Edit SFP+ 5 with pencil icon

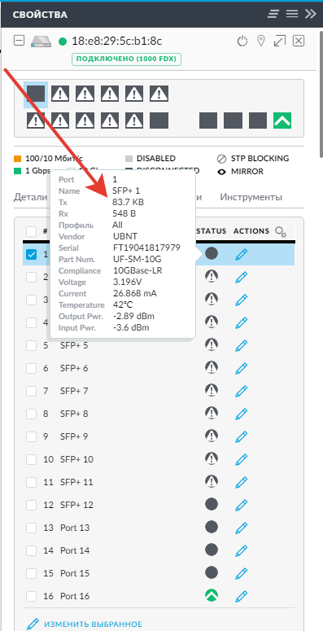(241, 345)
